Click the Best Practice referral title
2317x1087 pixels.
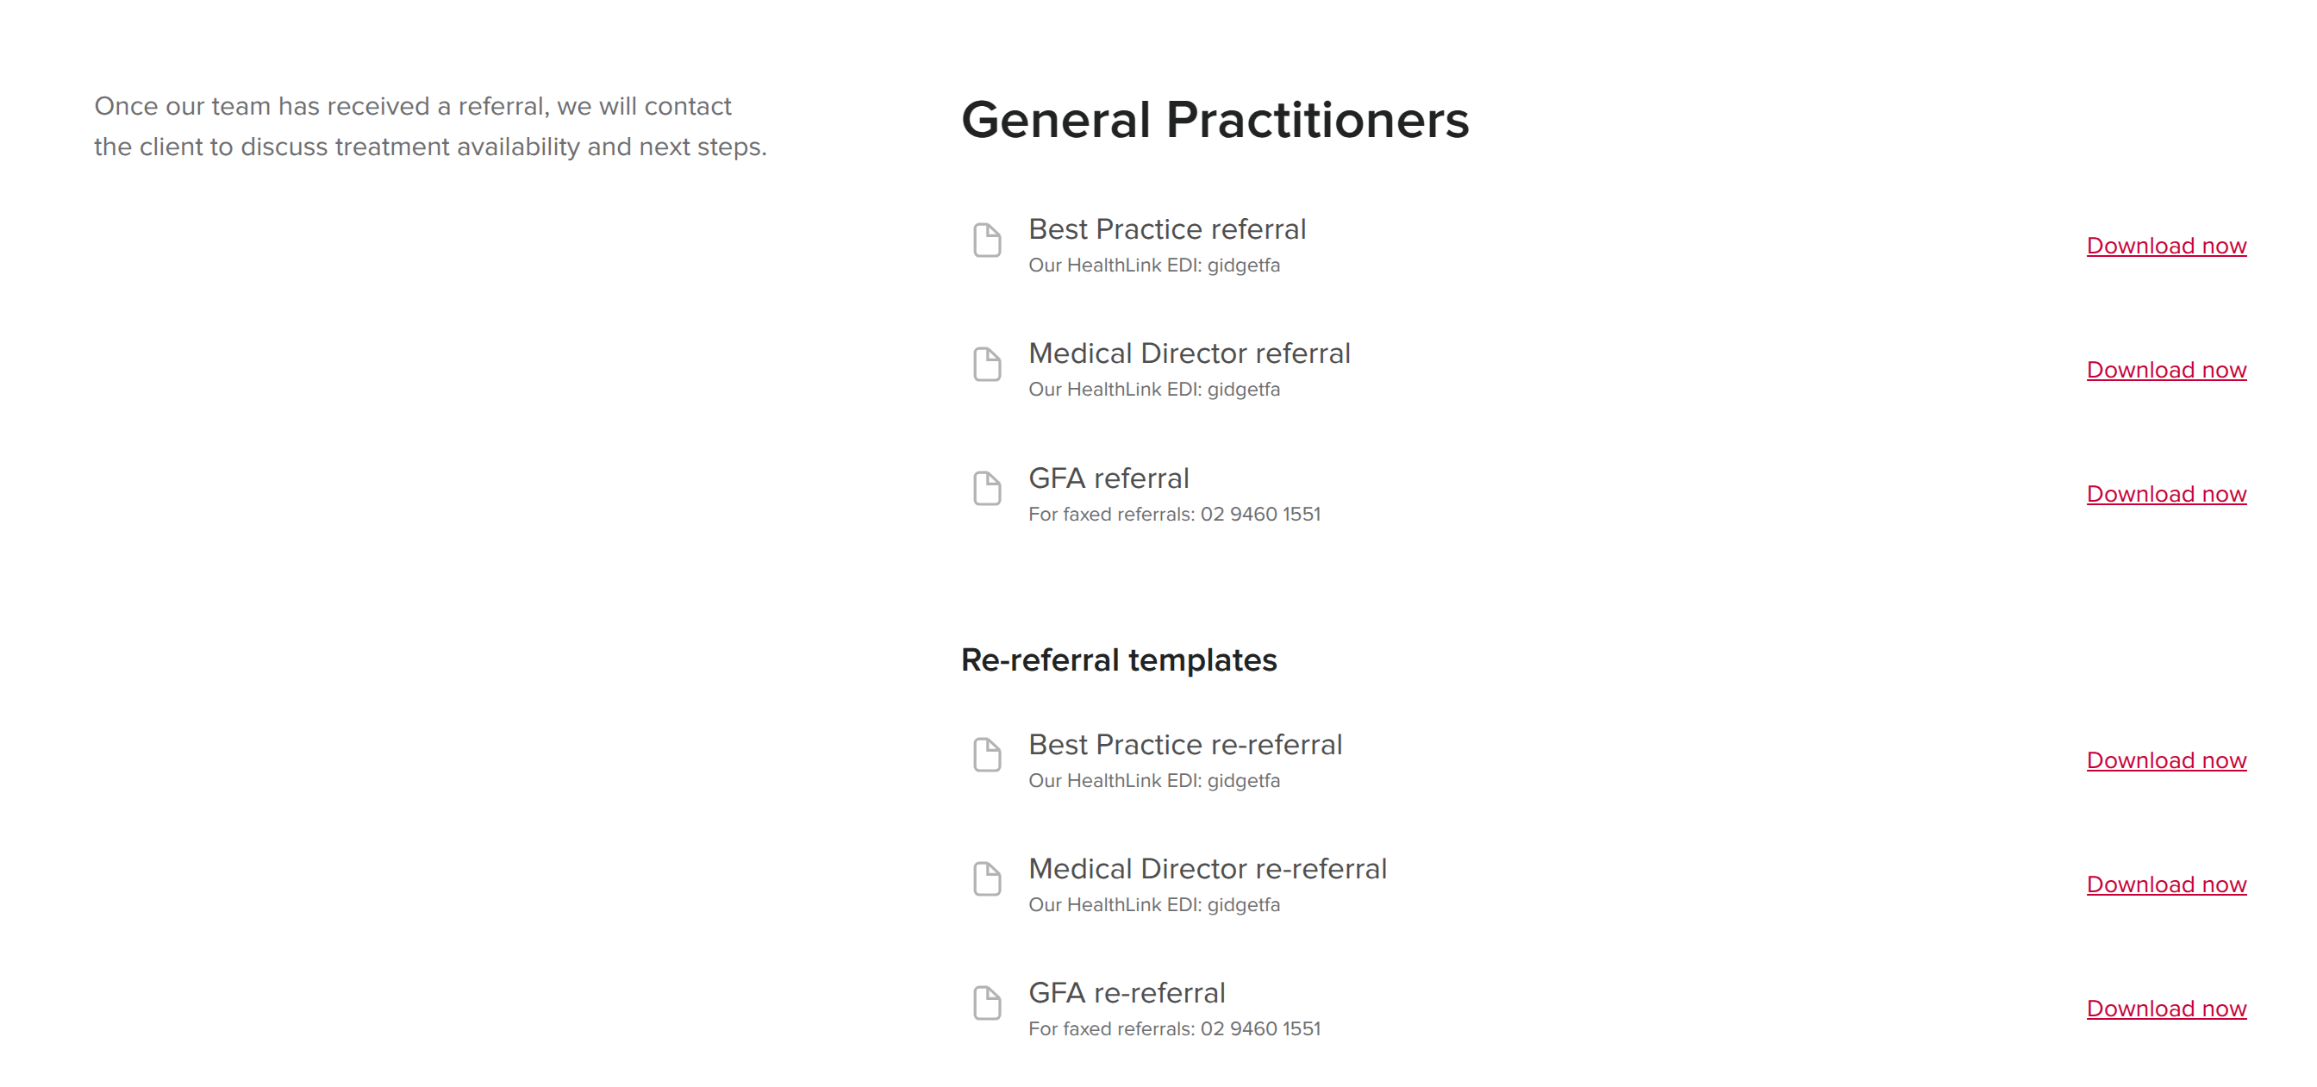(x=1166, y=229)
